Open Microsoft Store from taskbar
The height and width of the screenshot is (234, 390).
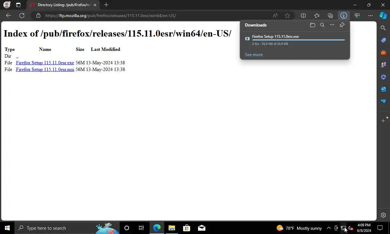pyautogui.click(x=186, y=228)
